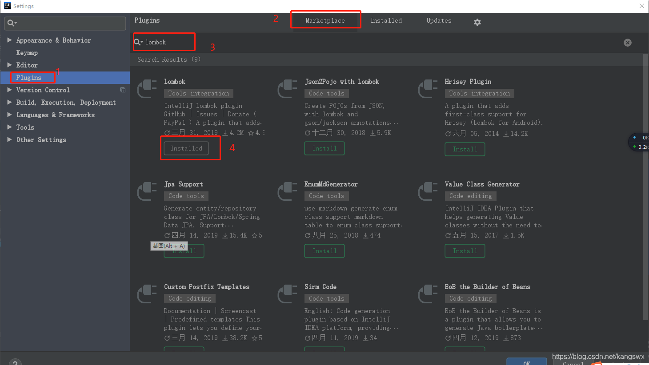Image resolution: width=649 pixels, height=365 pixels.
Task: Click the Code tools tag under Jpa Support
Action: 186,196
